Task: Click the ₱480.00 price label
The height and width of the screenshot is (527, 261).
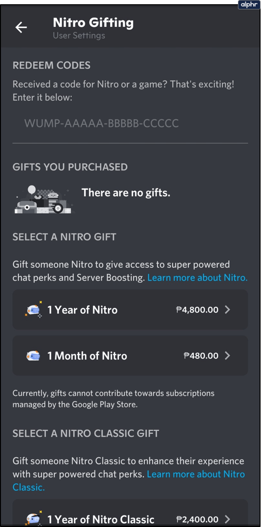Action: (201, 356)
